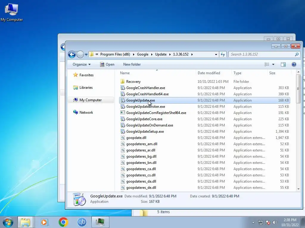
Task: Click the Open toolbar button
Action: click(107, 64)
